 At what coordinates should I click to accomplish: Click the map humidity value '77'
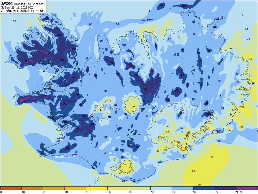[x=165, y=140]
